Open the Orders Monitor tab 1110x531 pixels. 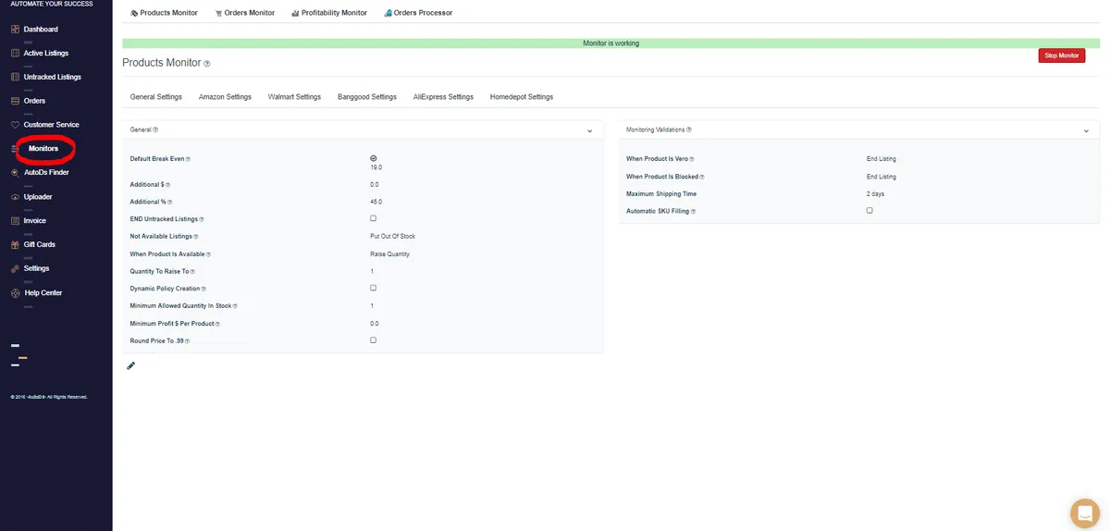(x=244, y=13)
